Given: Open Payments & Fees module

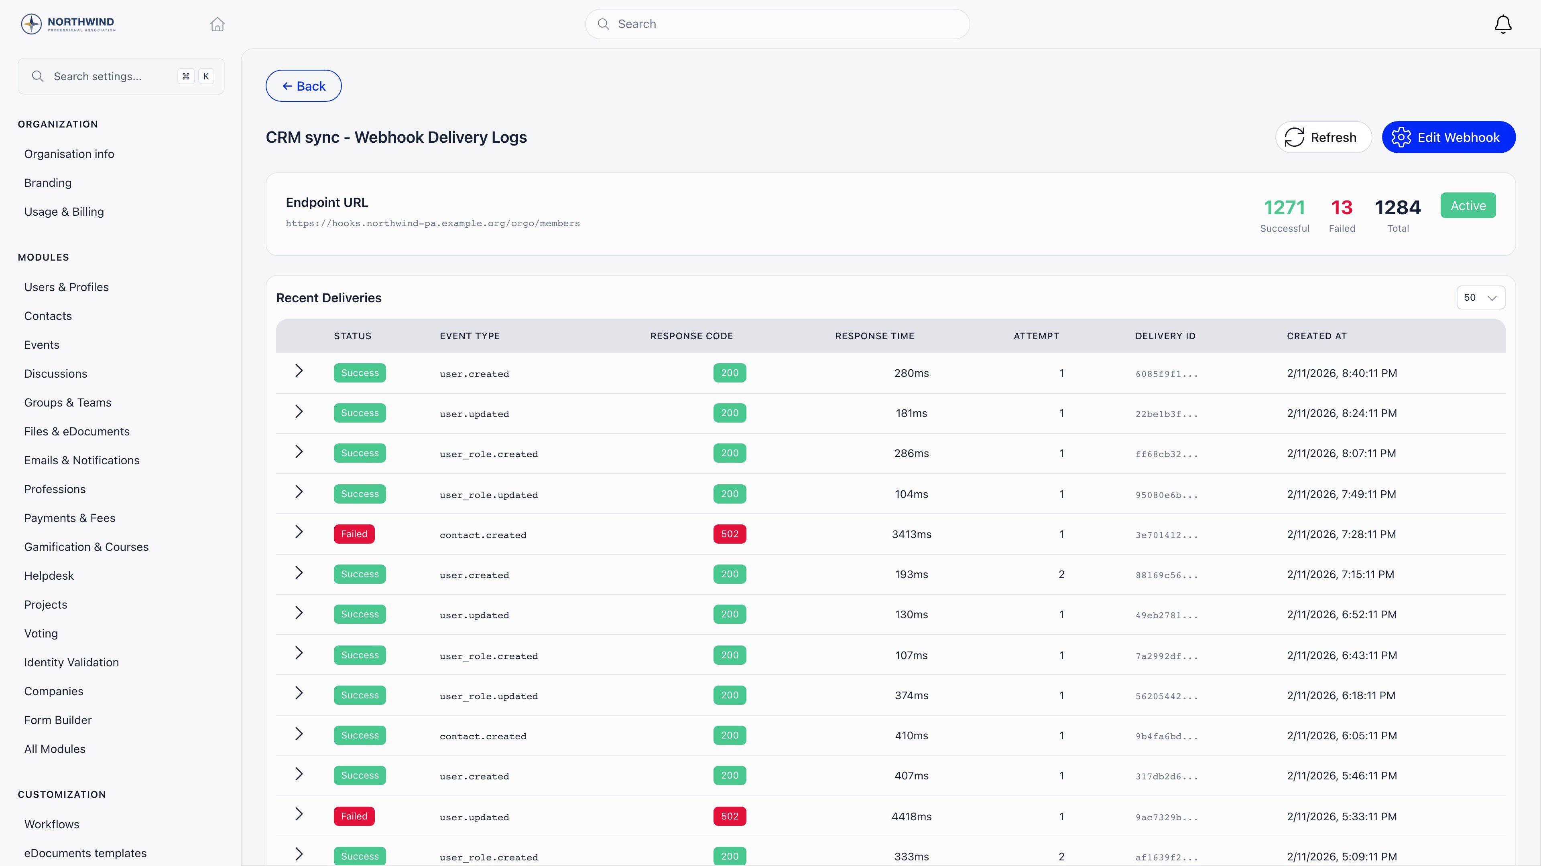Looking at the screenshot, I should click(x=70, y=518).
